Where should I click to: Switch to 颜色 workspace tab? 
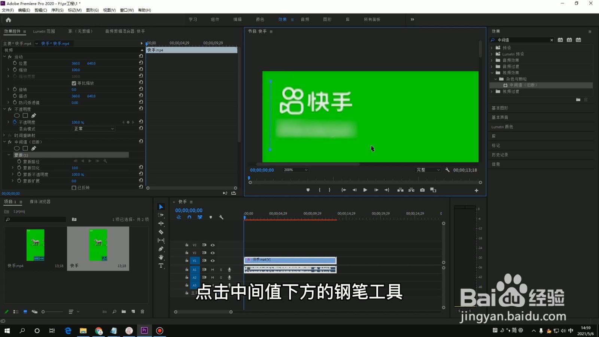tap(260, 19)
